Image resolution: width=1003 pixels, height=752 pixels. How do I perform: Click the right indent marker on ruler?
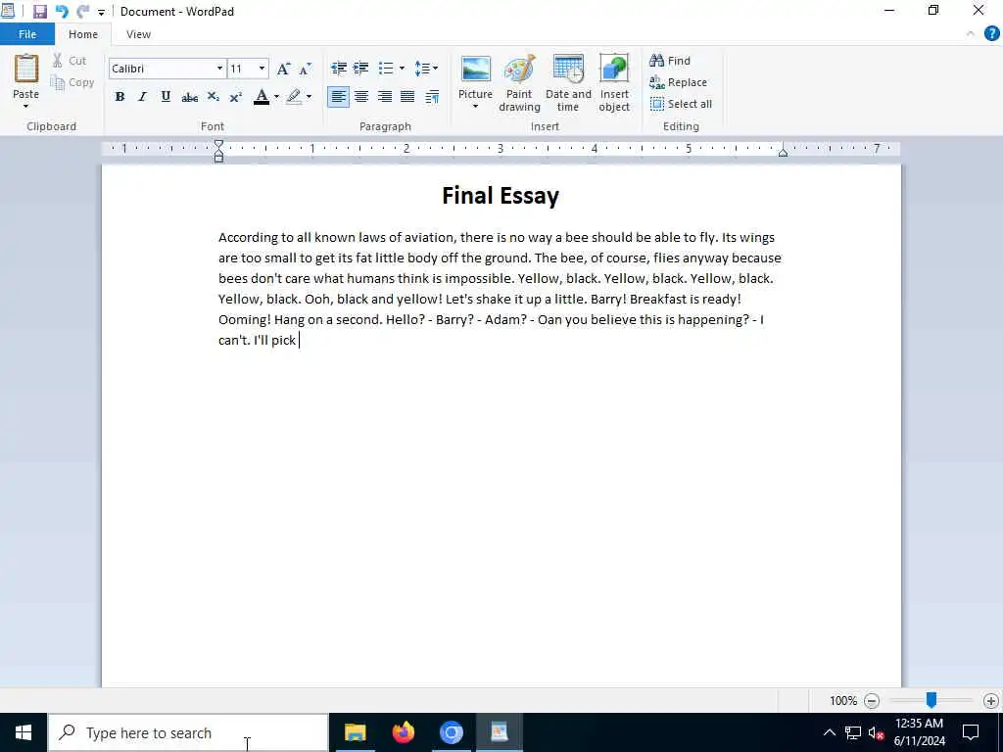click(783, 152)
